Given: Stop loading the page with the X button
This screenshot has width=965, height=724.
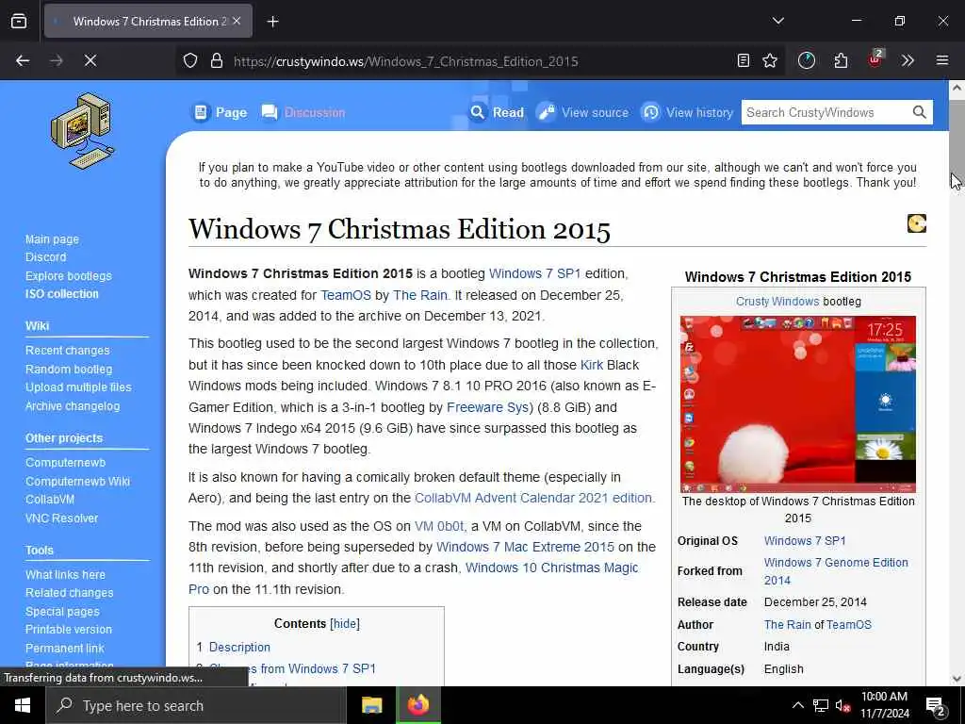Looking at the screenshot, I should pyautogui.click(x=90, y=60).
